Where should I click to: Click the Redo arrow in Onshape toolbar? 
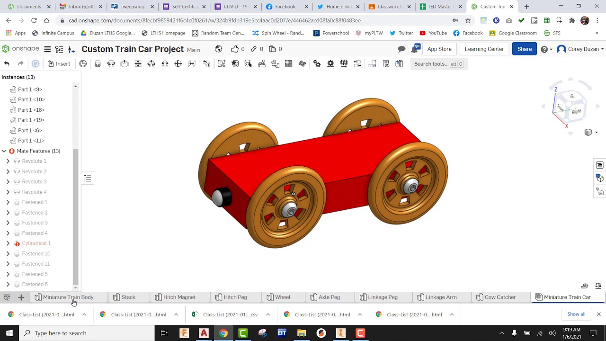pyautogui.click(x=20, y=63)
